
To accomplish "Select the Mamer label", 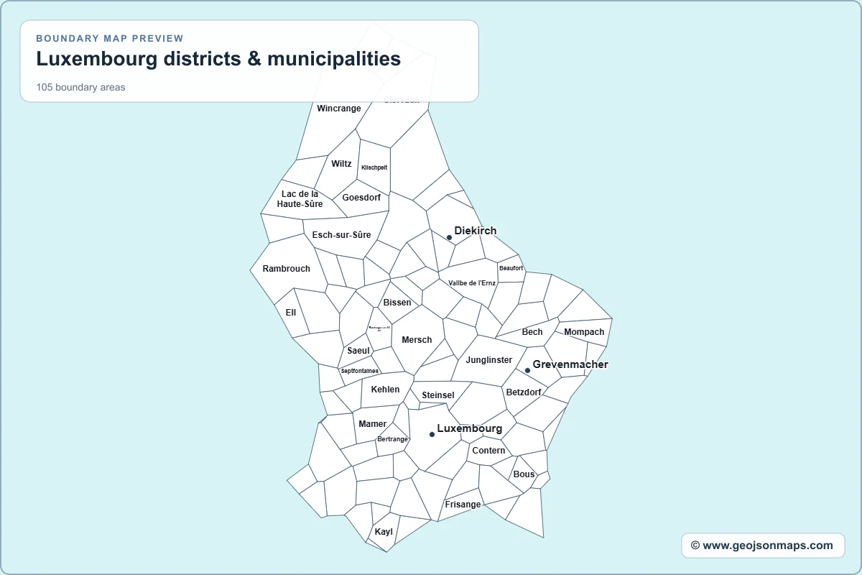I will (x=373, y=424).
